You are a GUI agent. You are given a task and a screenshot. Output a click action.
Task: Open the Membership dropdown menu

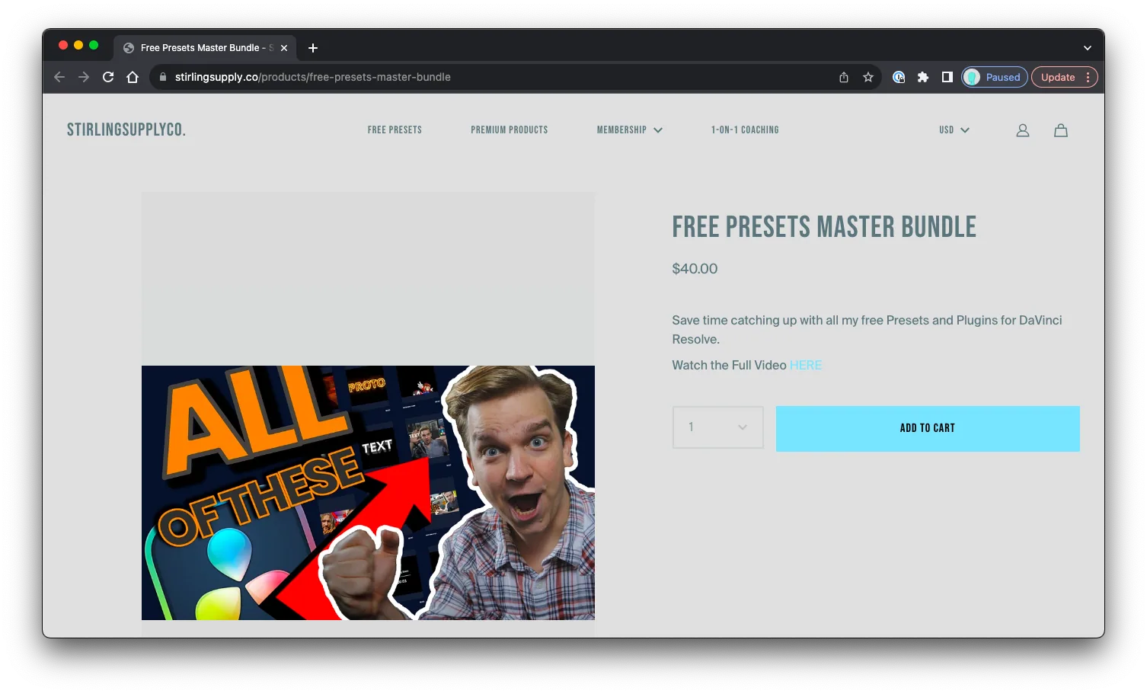[630, 130]
